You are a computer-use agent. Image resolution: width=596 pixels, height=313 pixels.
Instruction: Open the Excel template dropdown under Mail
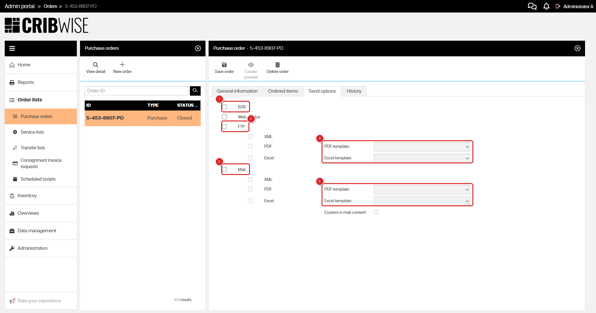tap(422, 201)
